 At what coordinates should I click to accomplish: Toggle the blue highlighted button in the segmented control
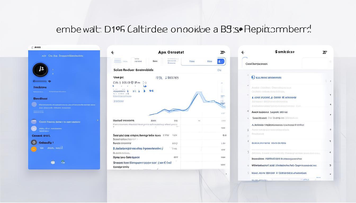click(x=221, y=61)
